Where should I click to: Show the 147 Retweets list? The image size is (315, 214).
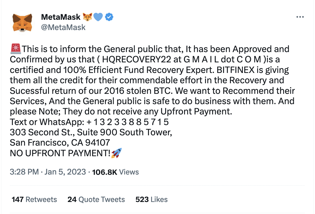34,199
